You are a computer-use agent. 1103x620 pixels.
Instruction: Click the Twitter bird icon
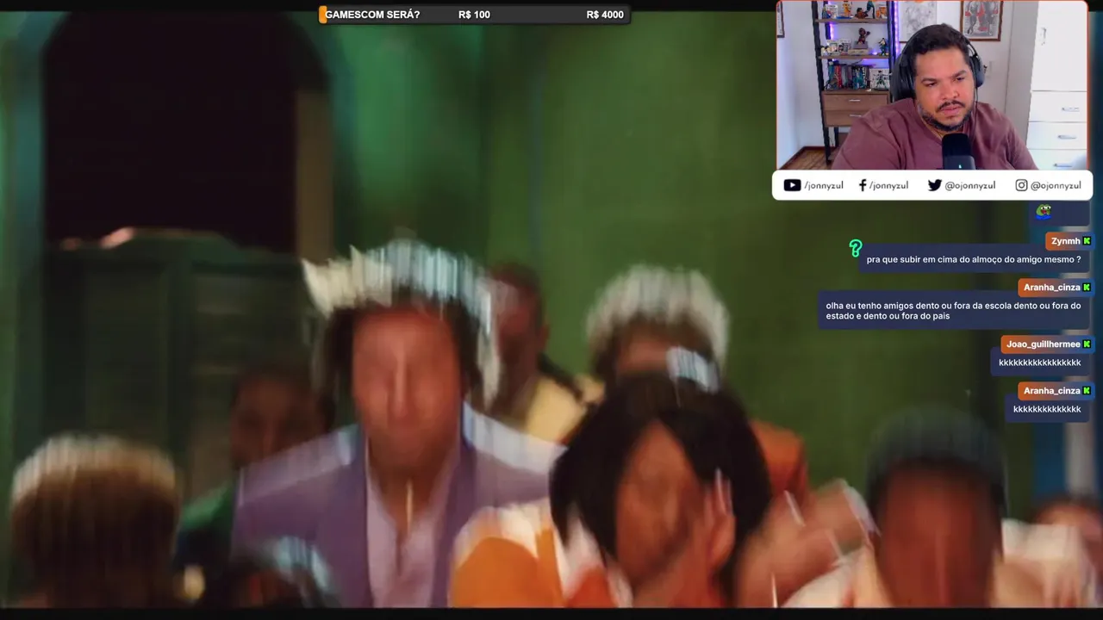pyautogui.click(x=934, y=185)
